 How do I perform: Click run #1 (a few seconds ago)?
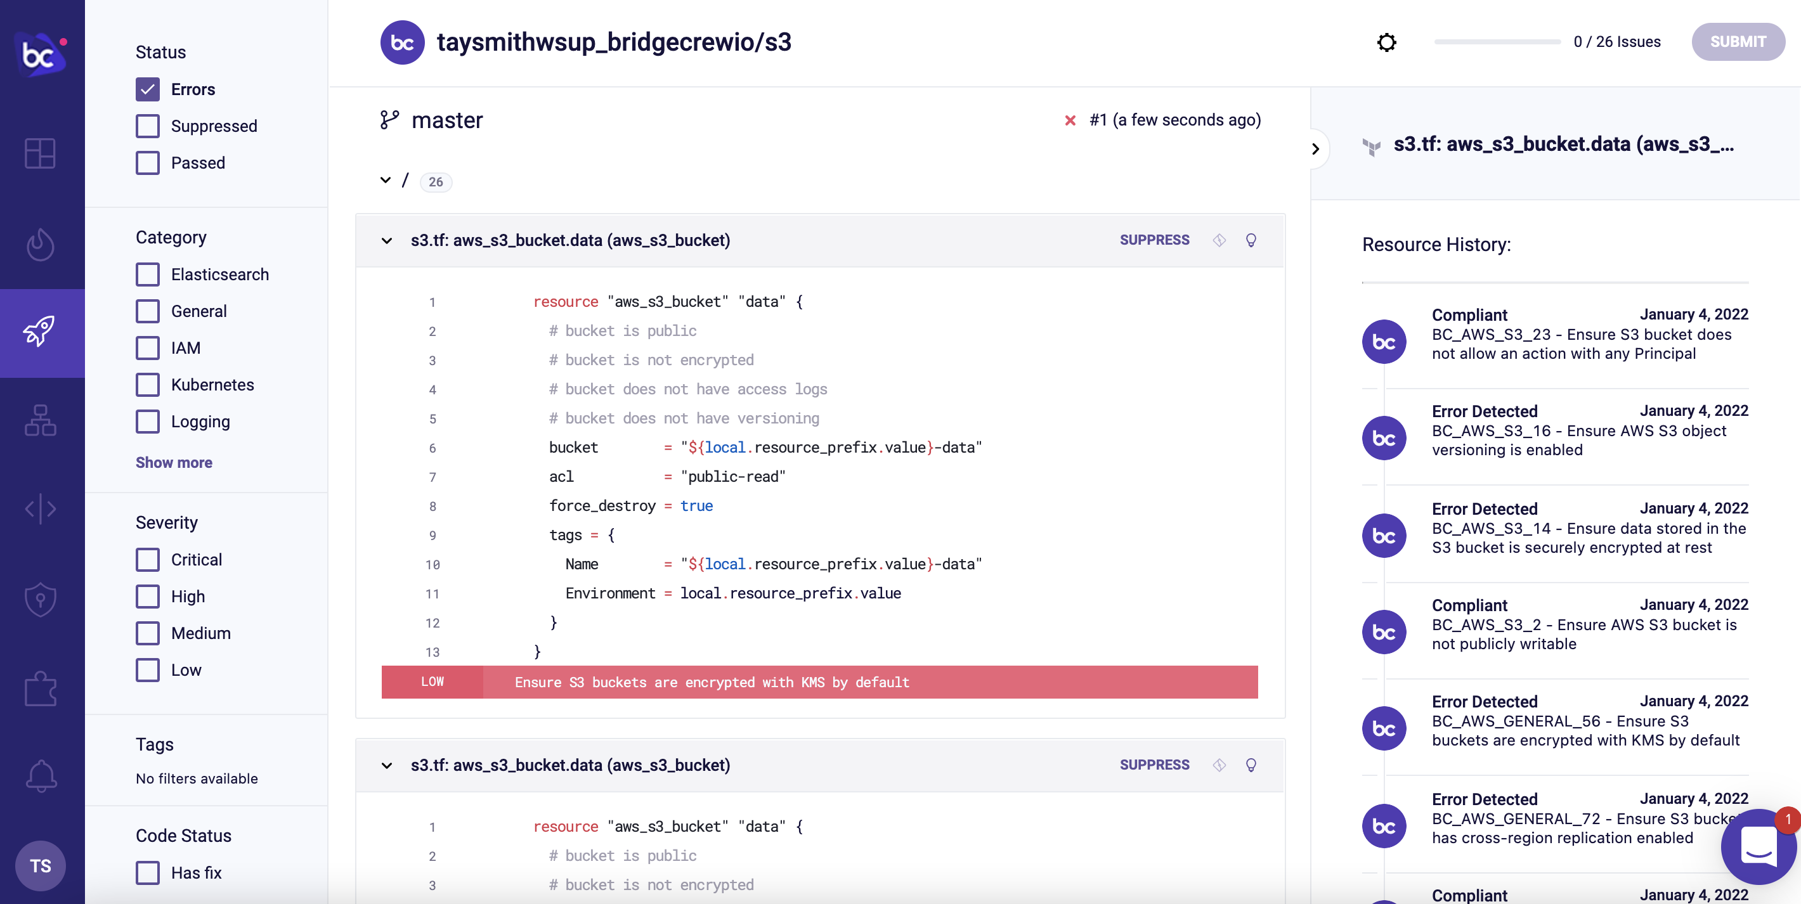tap(1174, 120)
